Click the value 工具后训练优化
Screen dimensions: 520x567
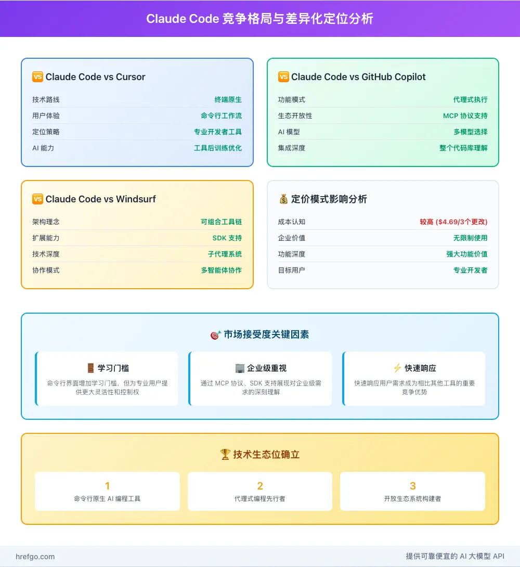217,148
